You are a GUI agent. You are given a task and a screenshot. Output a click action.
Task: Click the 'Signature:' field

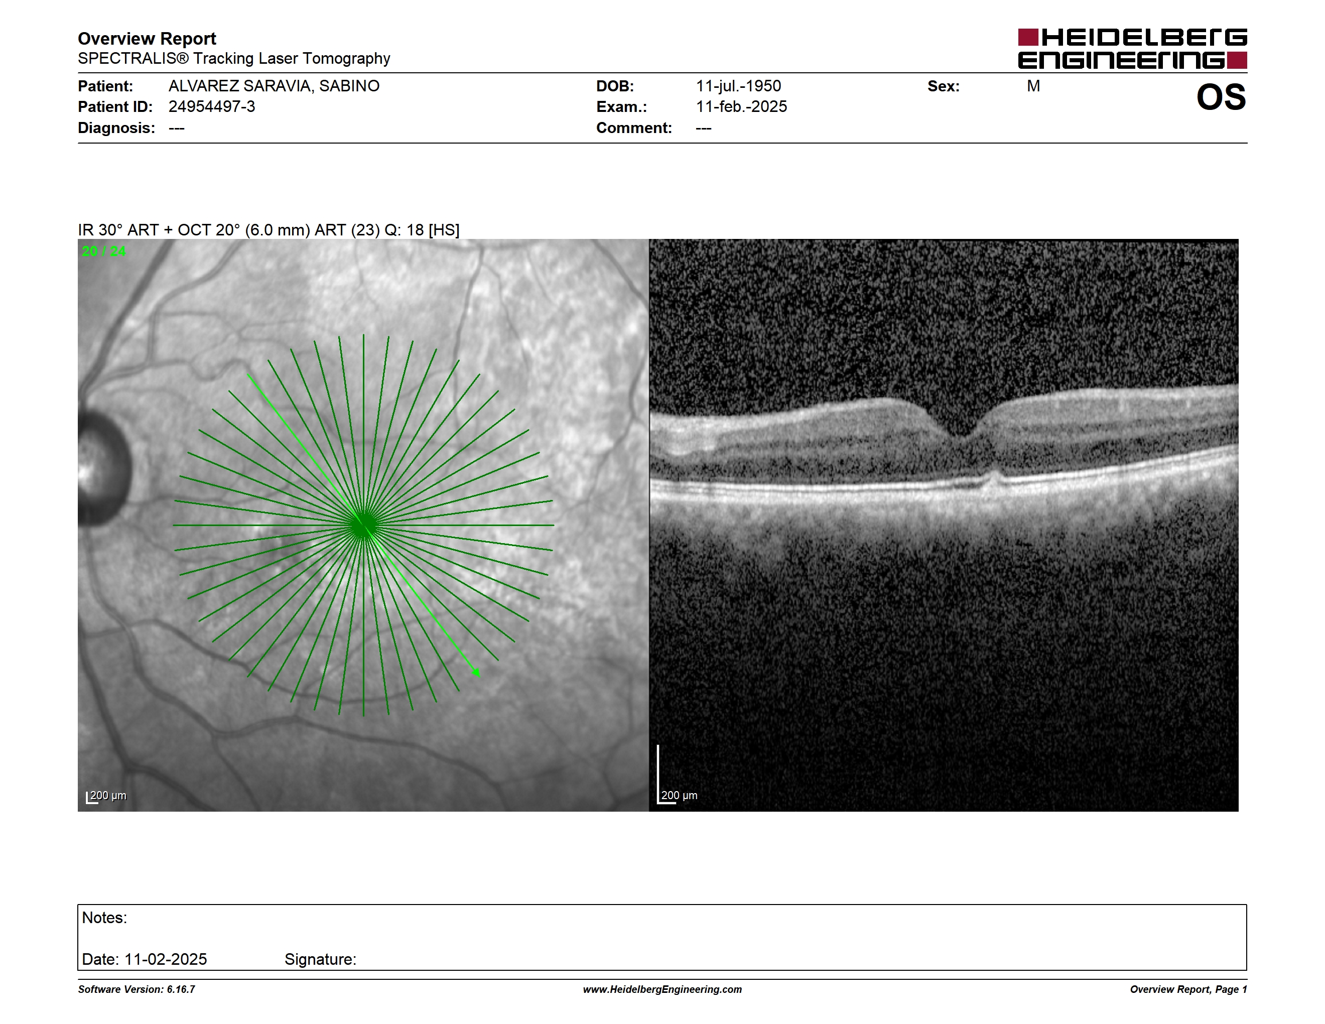pos(320,959)
